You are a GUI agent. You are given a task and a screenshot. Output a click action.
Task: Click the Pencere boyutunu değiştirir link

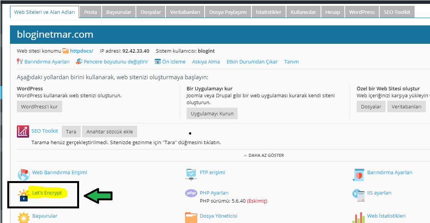[116, 62]
